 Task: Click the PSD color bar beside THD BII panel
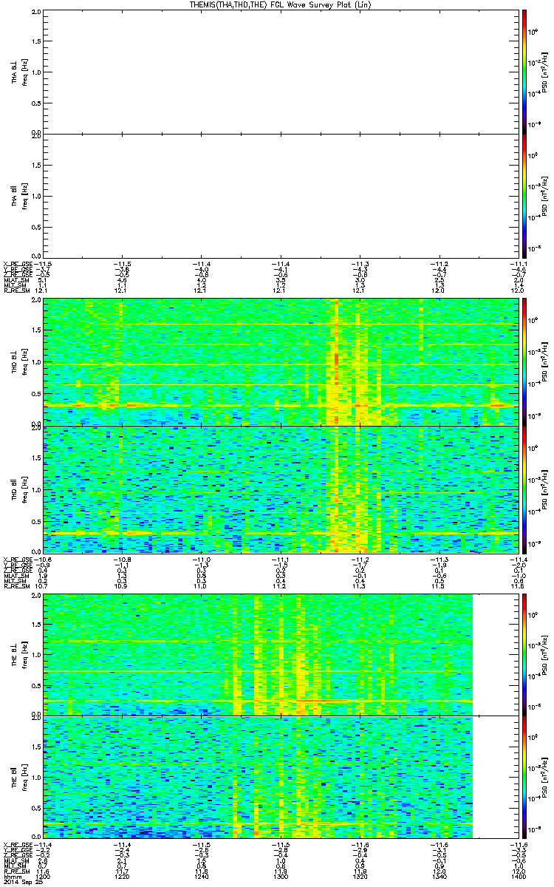coord(524,489)
